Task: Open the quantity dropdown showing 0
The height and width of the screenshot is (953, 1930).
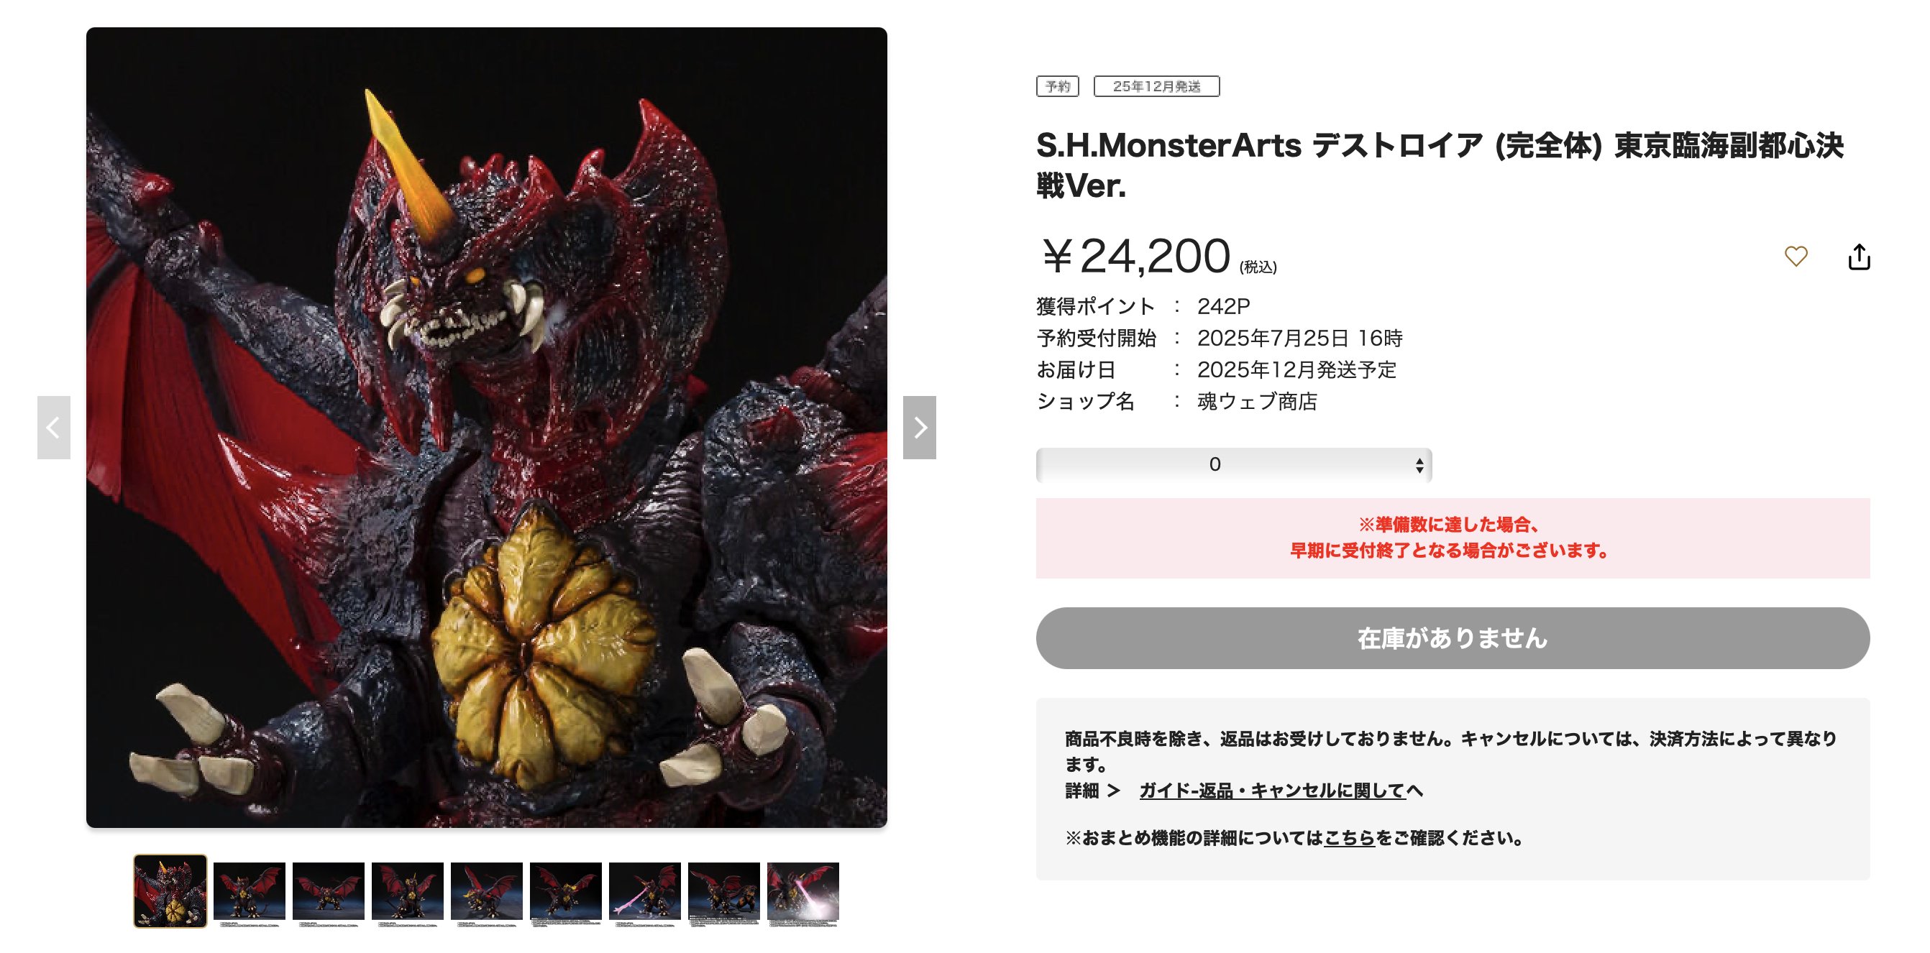Action: tap(1233, 465)
